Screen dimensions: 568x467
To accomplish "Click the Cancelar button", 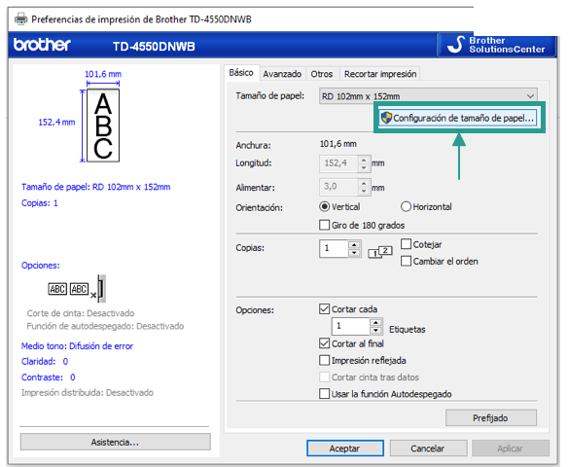I will coord(428,449).
